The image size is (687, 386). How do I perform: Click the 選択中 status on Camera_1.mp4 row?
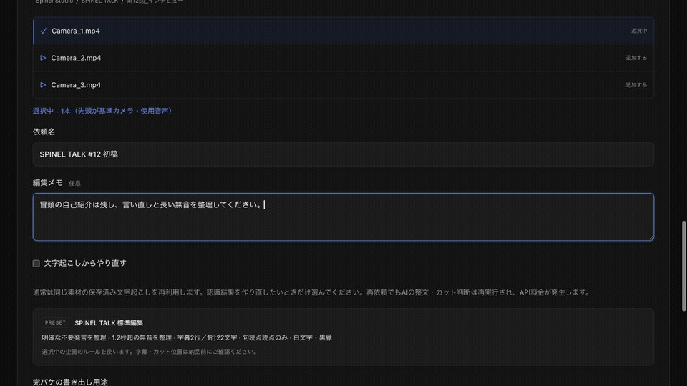click(639, 31)
